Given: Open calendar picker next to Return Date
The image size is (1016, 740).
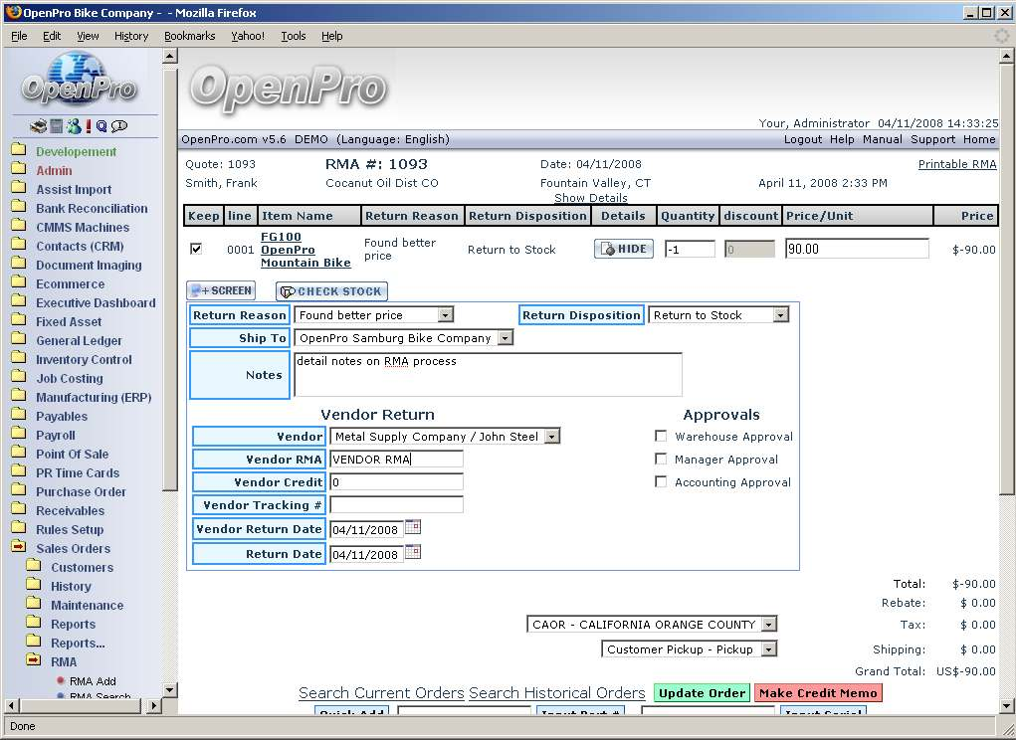Looking at the screenshot, I should [x=413, y=553].
